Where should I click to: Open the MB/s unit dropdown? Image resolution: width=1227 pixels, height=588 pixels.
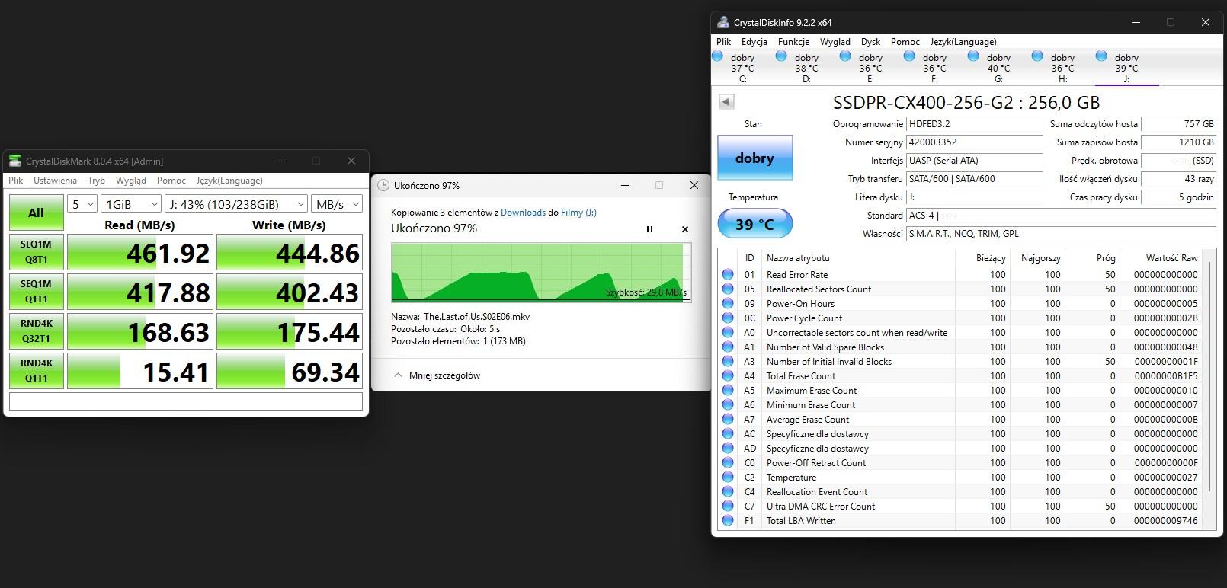[x=337, y=204]
